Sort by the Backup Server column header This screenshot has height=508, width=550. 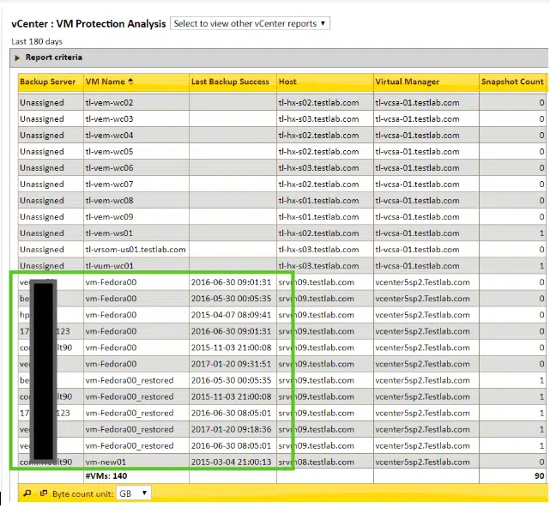pos(48,82)
